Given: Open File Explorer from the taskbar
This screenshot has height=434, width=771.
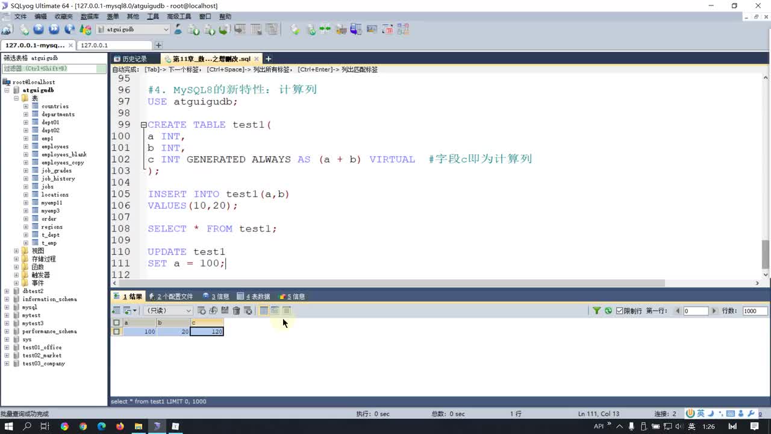Looking at the screenshot, I should [x=138, y=426].
